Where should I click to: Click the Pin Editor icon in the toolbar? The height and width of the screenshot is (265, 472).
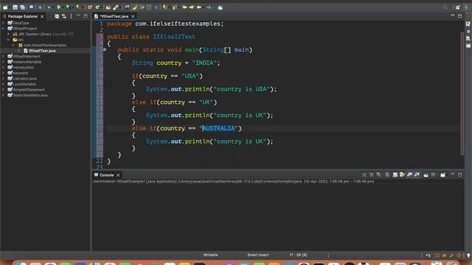[221, 7]
